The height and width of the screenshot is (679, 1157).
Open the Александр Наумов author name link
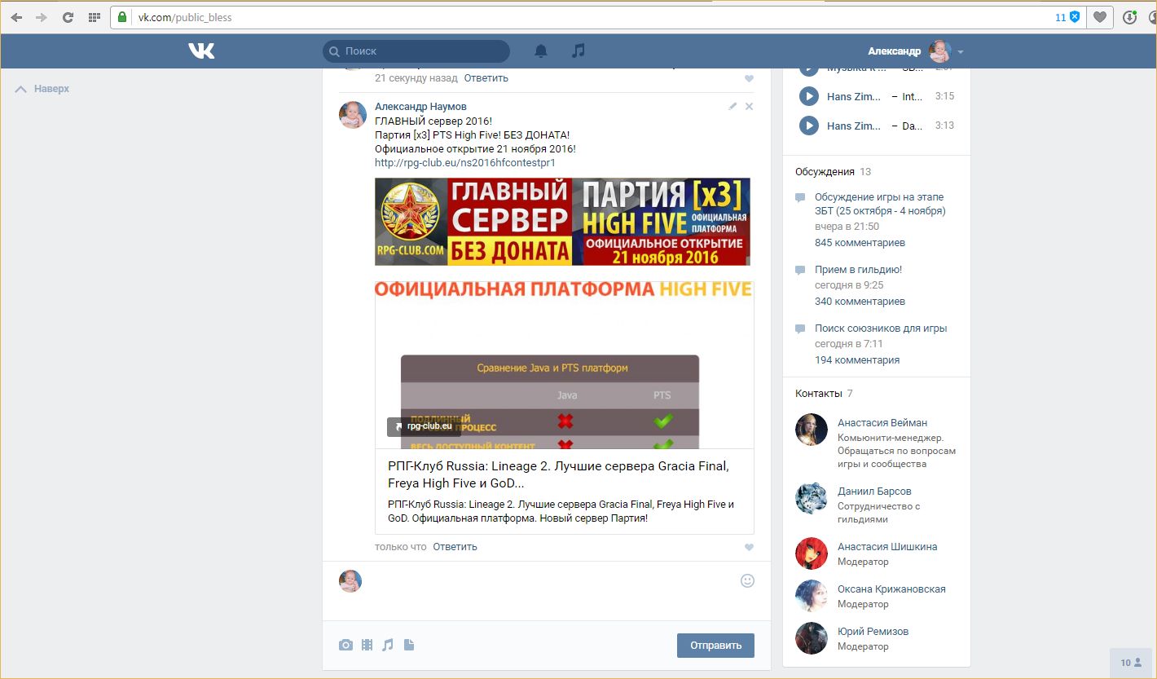[x=420, y=107]
